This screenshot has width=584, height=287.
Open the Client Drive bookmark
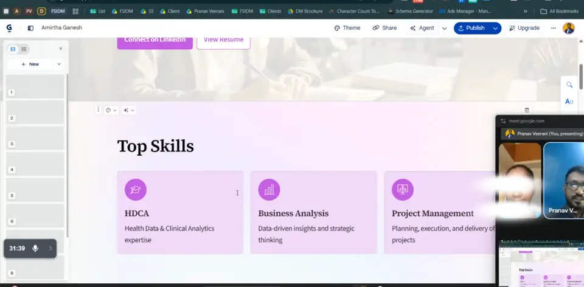(170, 11)
